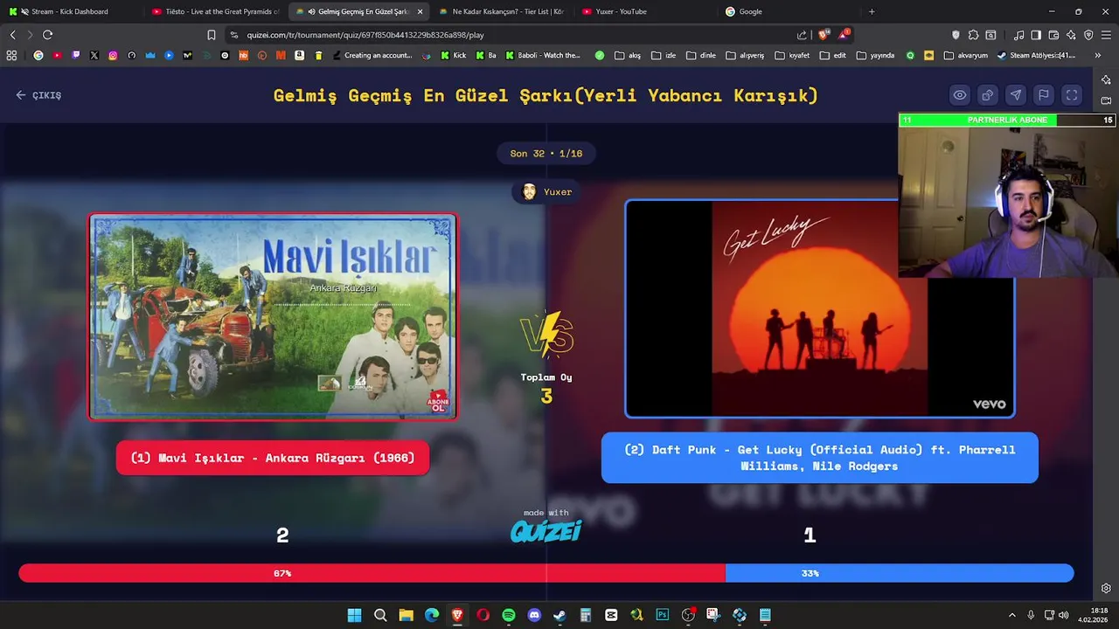Open the 'Baboli - Watch the...' bookmark
This screenshot has height=629, width=1119.
(543, 55)
